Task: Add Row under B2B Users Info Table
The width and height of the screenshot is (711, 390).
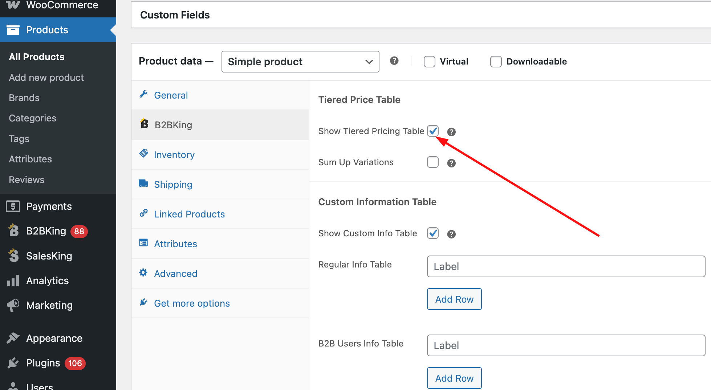Action: point(454,378)
